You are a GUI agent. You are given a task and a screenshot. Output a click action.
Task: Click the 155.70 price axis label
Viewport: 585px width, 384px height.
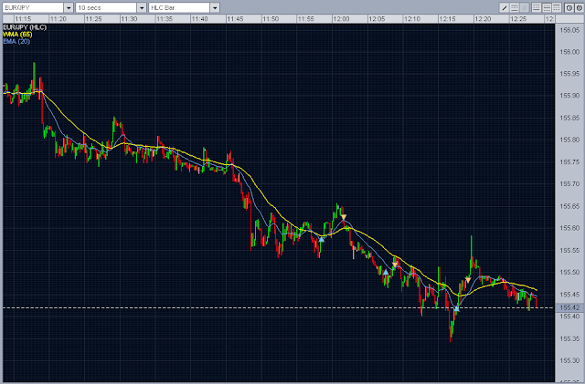[x=569, y=184]
